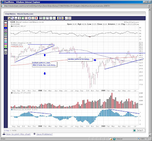Viewport: 152px width, 141px height.
Task: Pick the black color swatch
Action: point(6,21)
